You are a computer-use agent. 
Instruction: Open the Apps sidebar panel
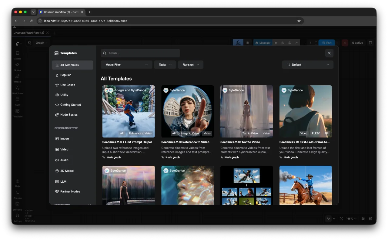tap(17, 101)
